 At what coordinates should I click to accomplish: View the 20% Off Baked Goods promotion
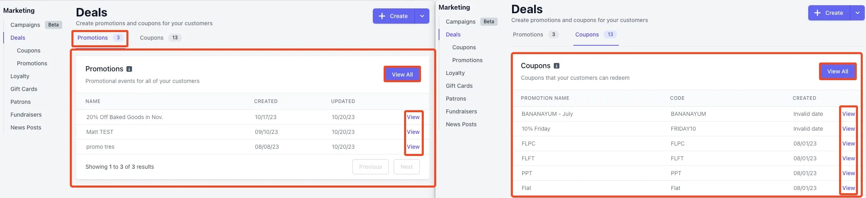413,117
